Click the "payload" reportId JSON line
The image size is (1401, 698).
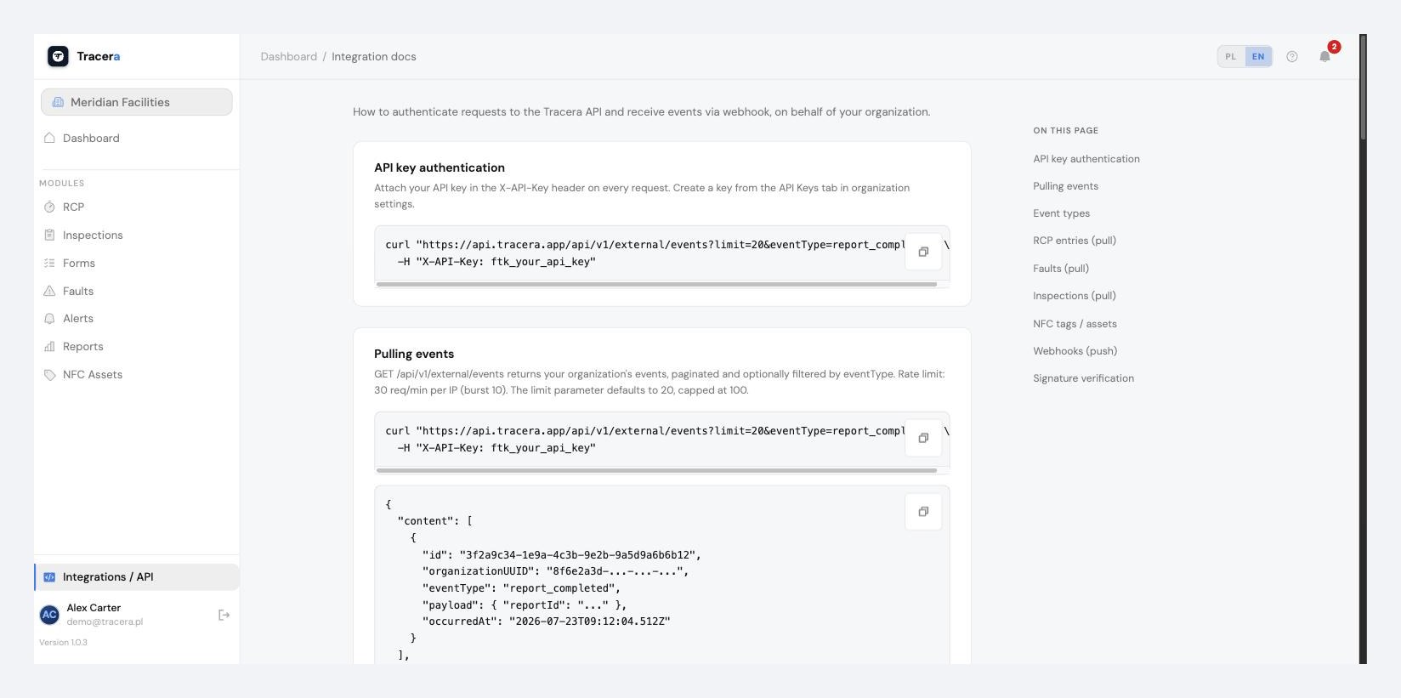click(x=525, y=605)
